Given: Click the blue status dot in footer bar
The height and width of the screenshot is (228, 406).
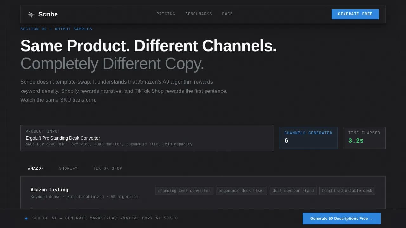Looking at the screenshot, I should [x=26, y=218].
